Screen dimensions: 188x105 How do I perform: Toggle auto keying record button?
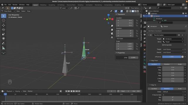coord(61,91)
